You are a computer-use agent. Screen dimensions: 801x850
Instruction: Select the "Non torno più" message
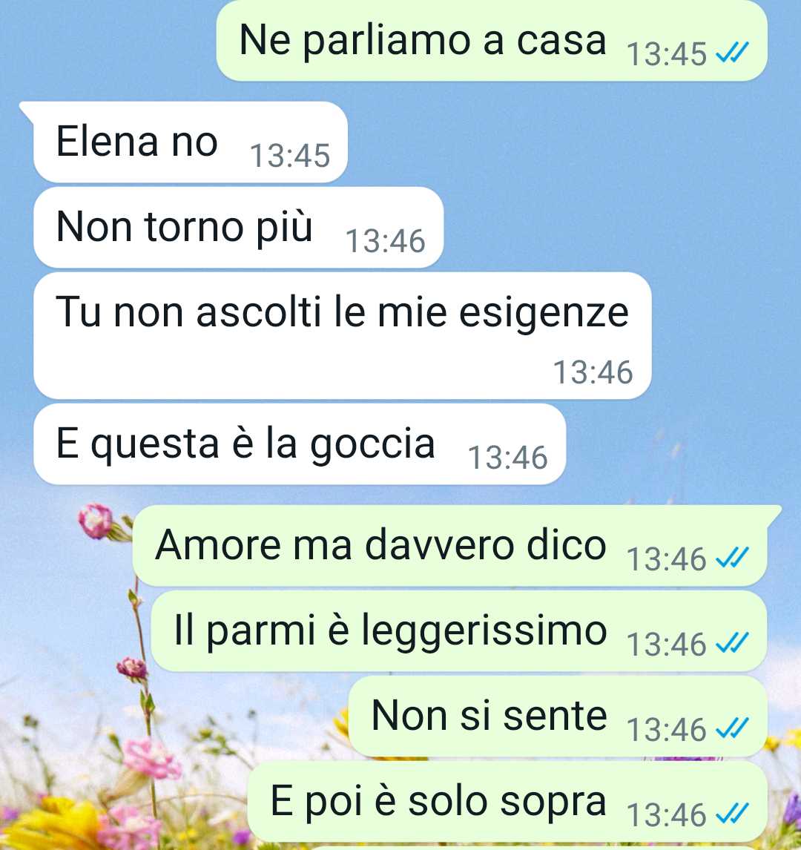(239, 227)
